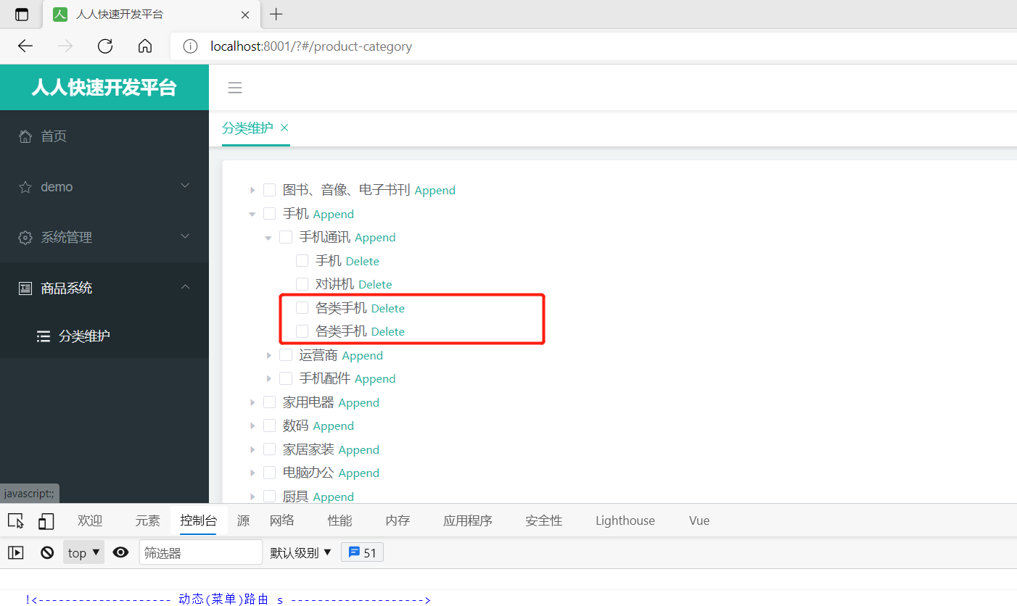Append under 厨具
This screenshot has width=1017, height=606.
334,497
